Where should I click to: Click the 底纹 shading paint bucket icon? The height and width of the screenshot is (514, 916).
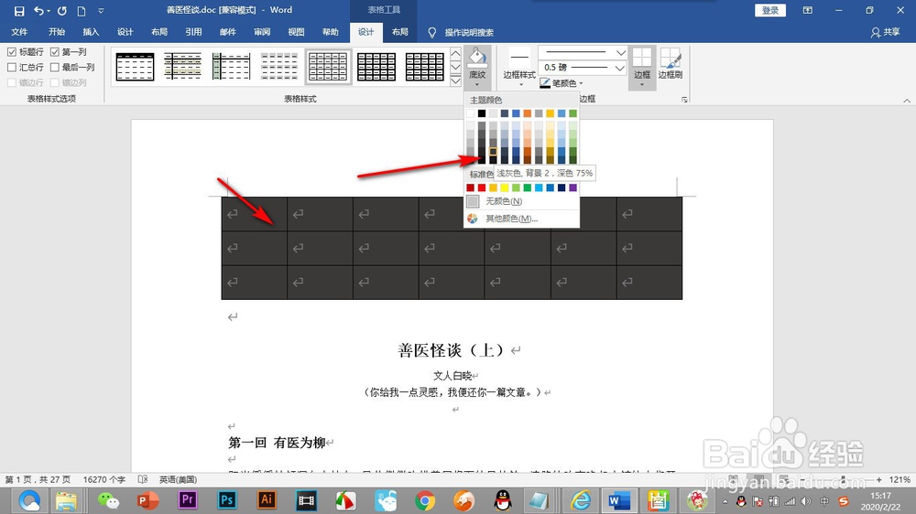pyautogui.click(x=477, y=58)
